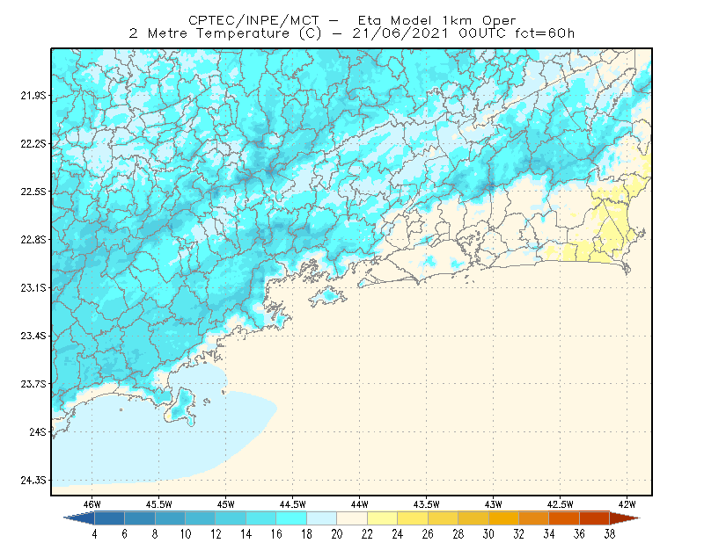This screenshot has height=543, width=704.
Task: Click the longitude label '45W'
Action: (226, 504)
